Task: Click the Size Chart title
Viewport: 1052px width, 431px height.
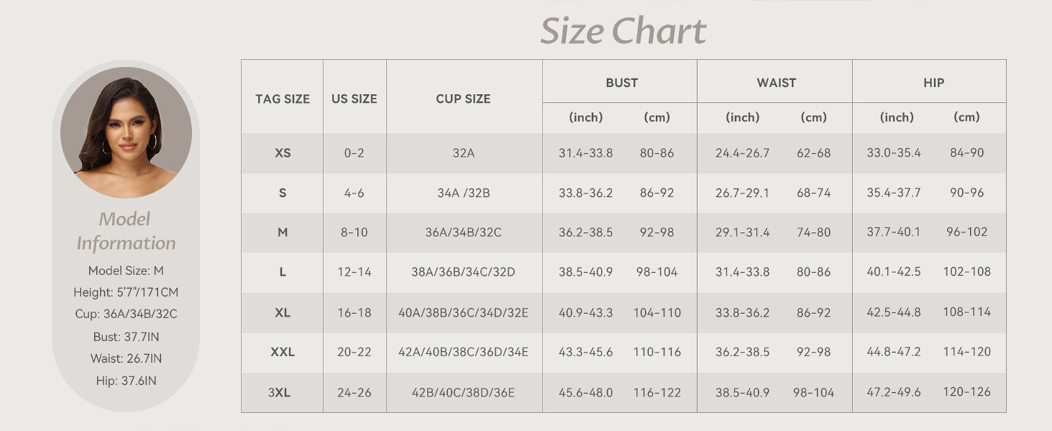Action: (x=623, y=32)
